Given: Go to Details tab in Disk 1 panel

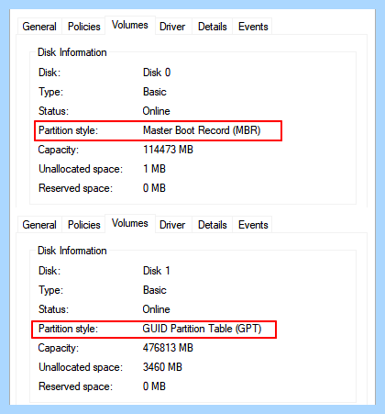Looking at the screenshot, I should [213, 225].
